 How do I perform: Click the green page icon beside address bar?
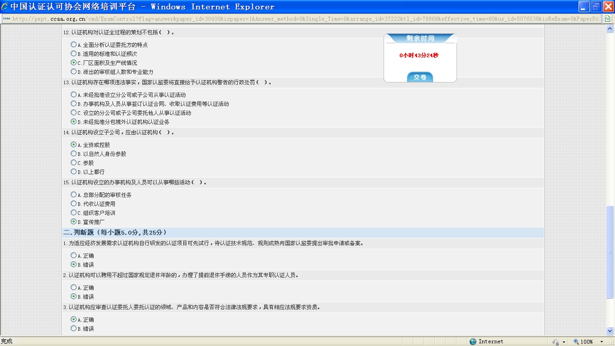pos(607,19)
